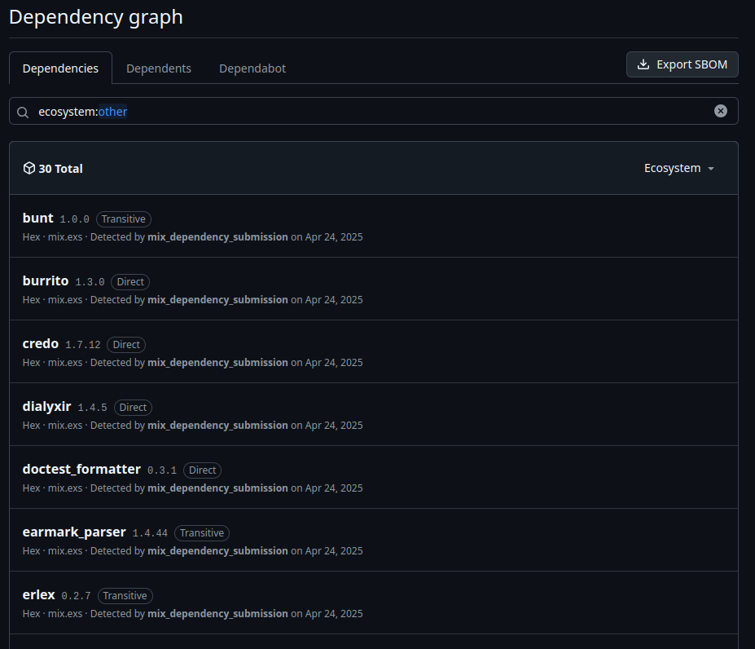Click mix_dependency_submission in the credo row
The width and height of the screenshot is (755, 649).
(x=217, y=363)
